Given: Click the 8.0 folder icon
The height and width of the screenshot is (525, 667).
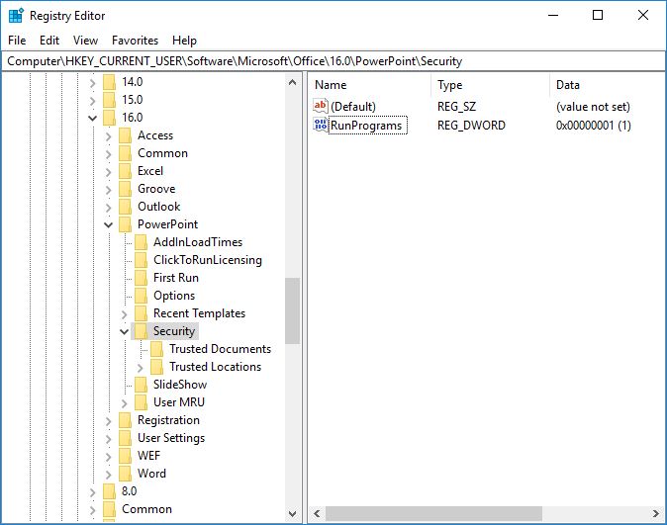Looking at the screenshot, I should (x=109, y=491).
